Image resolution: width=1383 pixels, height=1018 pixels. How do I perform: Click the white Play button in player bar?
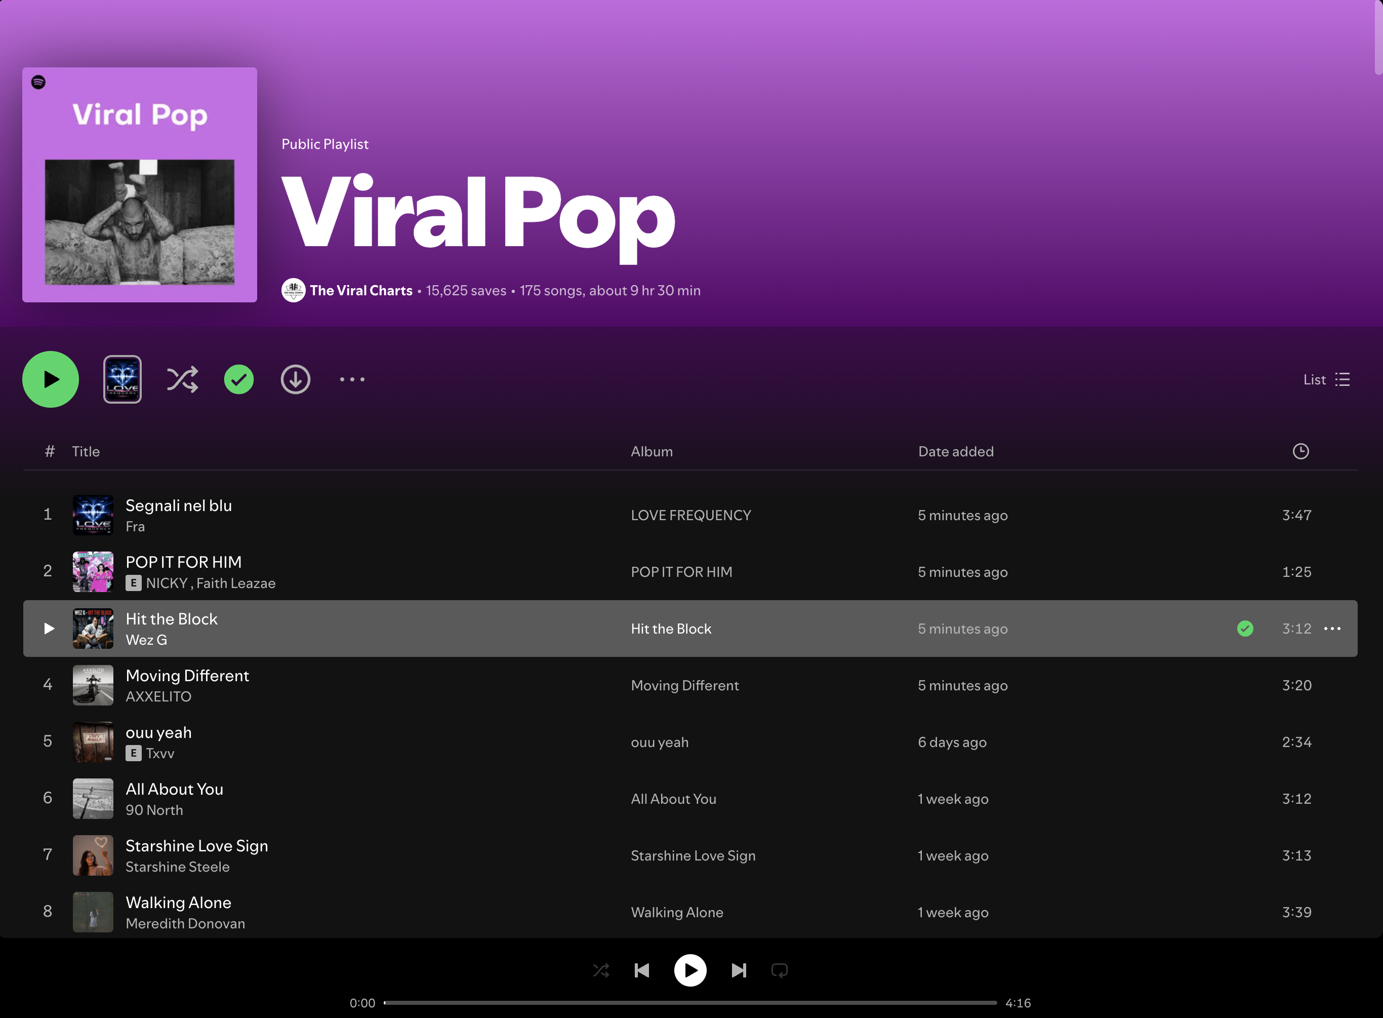click(x=690, y=970)
